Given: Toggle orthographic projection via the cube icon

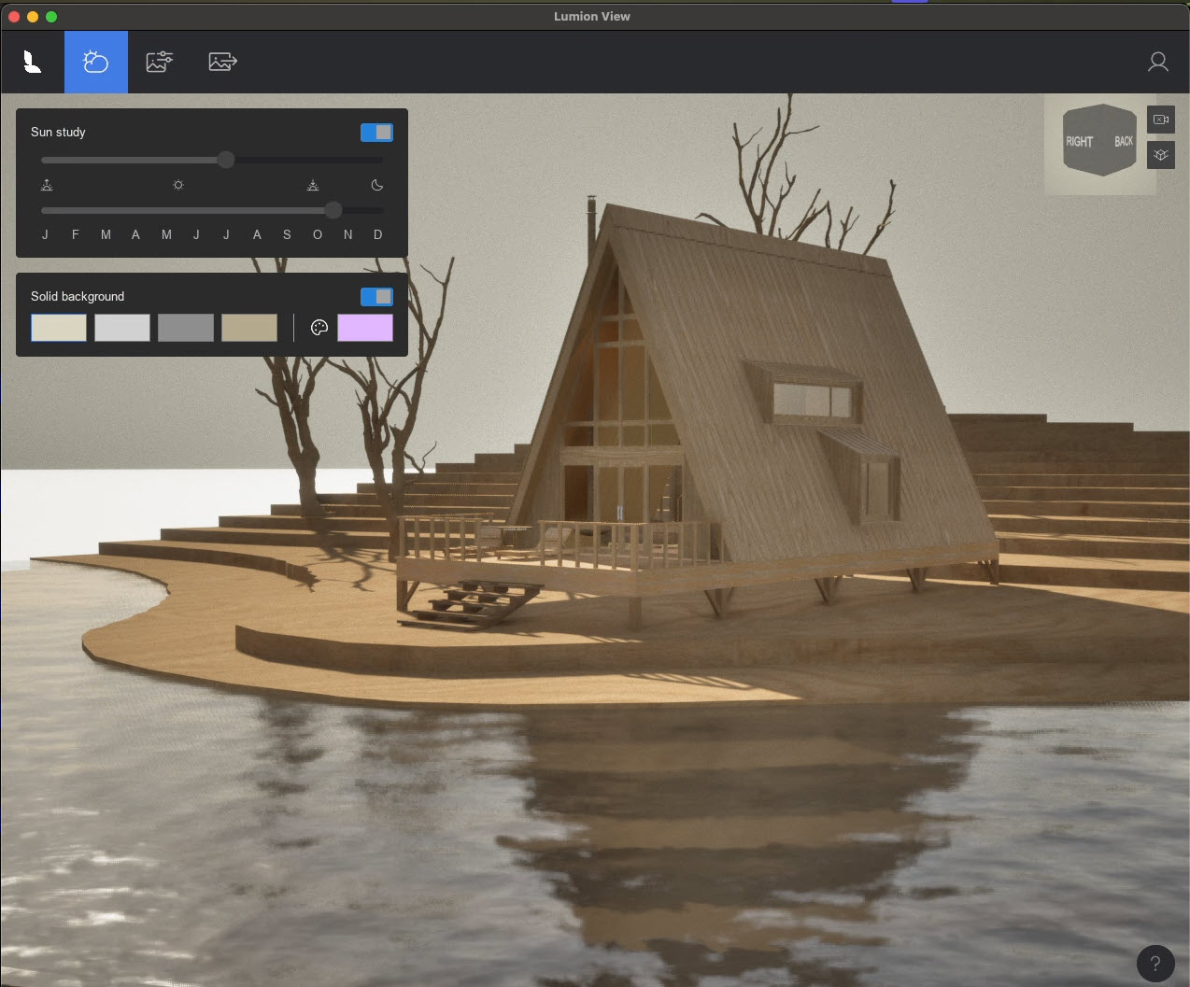Looking at the screenshot, I should tap(1160, 154).
